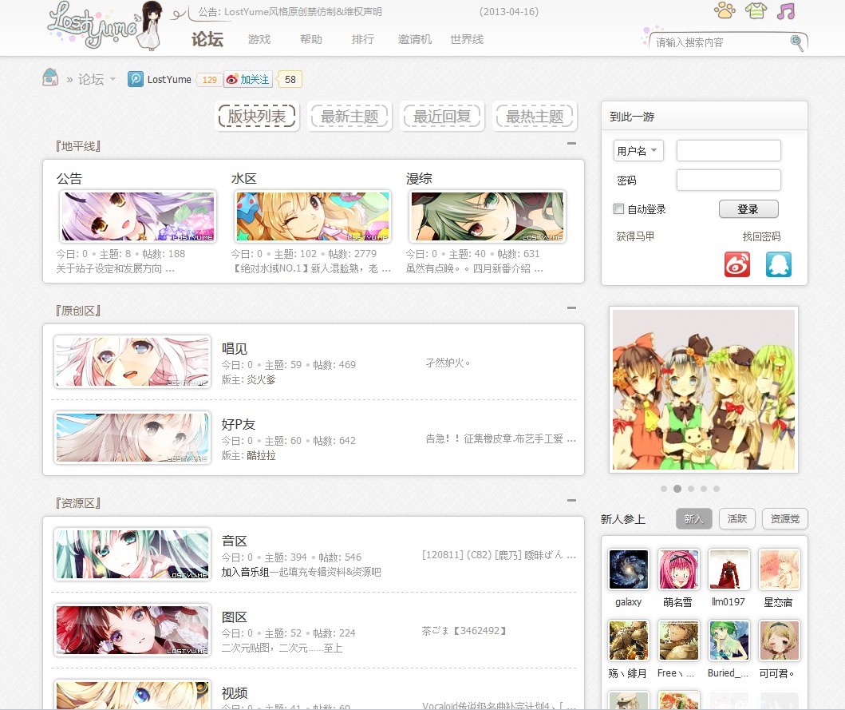Focus the username input field
Screen dimensions: 845x710
click(729, 150)
